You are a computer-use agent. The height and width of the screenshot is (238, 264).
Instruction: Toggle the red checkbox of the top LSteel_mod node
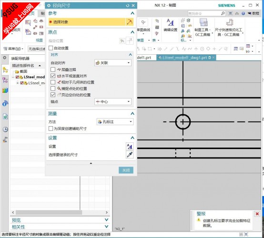(17, 77)
